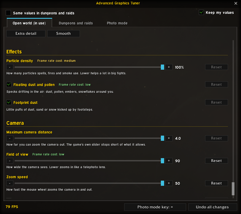Close the Advanced Graphics Tuner window
The image size is (241, 214).
click(x=236, y=3)
